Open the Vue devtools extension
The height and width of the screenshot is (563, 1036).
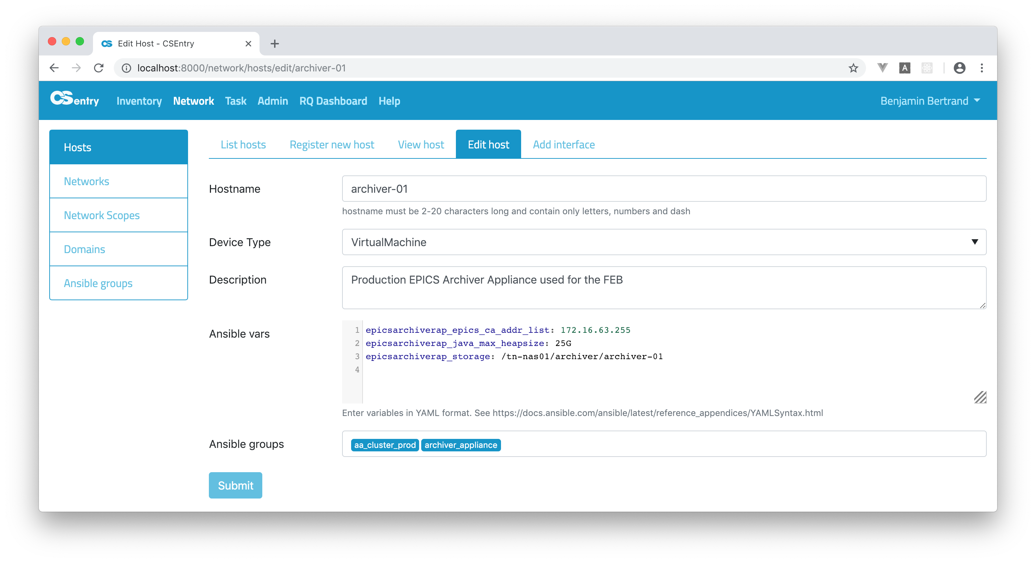882,68
